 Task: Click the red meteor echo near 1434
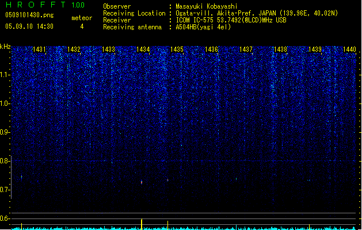click(x=142, y=182)
